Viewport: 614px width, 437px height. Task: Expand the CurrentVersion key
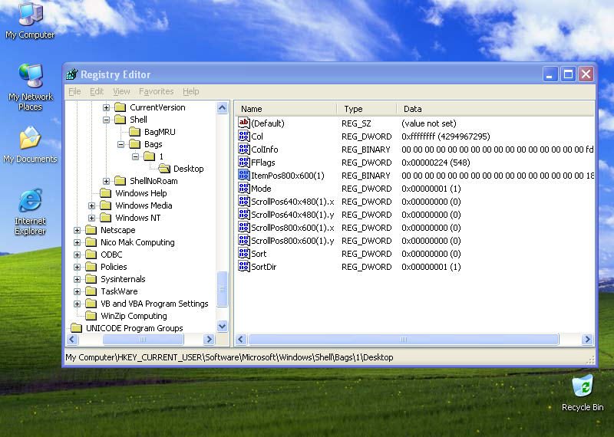(x=106, y=107)
